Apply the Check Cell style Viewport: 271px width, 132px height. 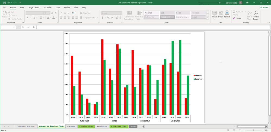pos(167,17)
